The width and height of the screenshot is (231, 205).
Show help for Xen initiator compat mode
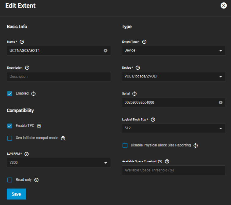[x=63, y=138]
